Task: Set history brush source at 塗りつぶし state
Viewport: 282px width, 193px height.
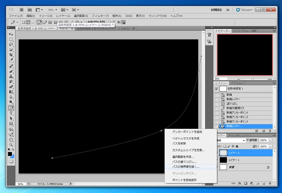Action: coord(217,104)
